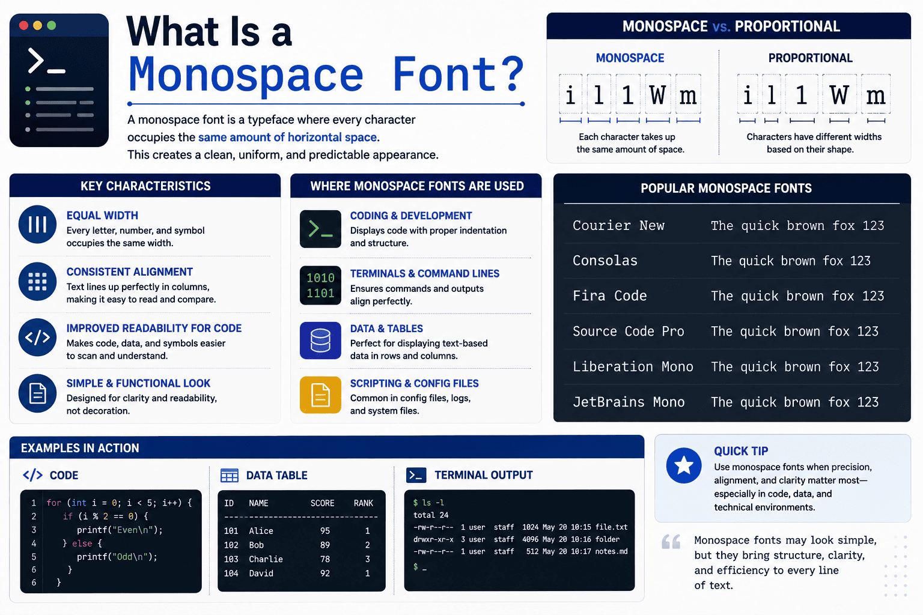This screenshot has width=923, height=615.
Task: Click the terminal prompt logo icon
Action: 59,80
